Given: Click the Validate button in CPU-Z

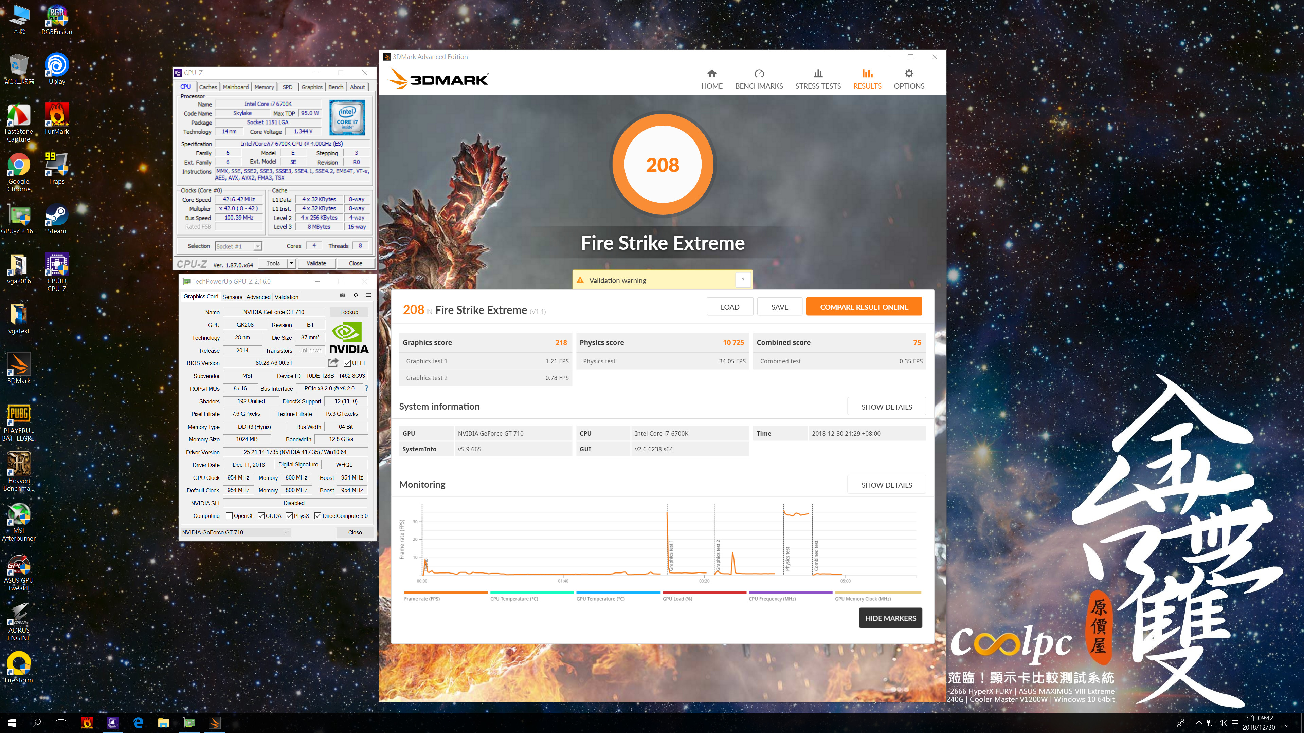Looking at the screenshot, I should click(316, 263).
